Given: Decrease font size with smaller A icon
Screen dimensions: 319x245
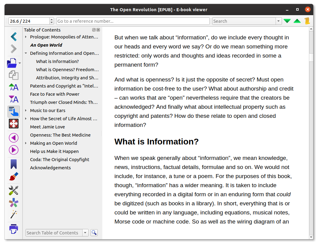Looking at the screenshot, I should coord(13,99).
